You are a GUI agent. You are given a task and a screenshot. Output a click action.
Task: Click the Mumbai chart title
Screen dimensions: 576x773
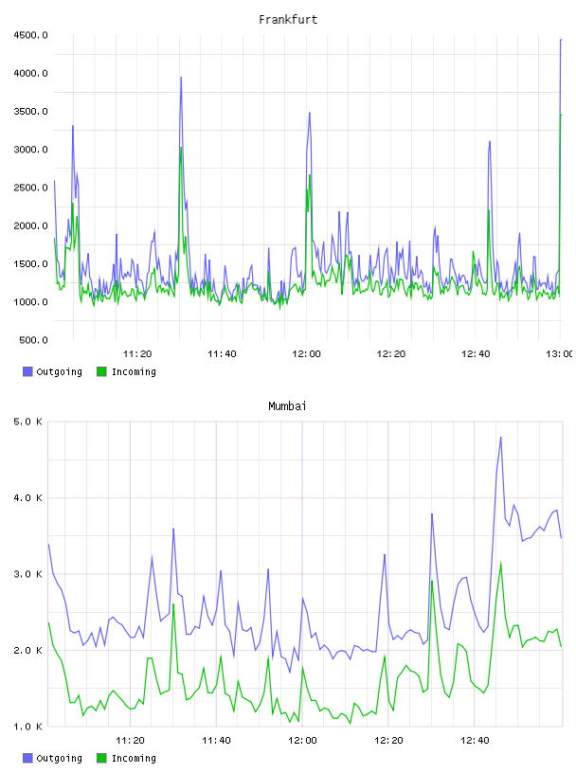[x=287, y=406]
